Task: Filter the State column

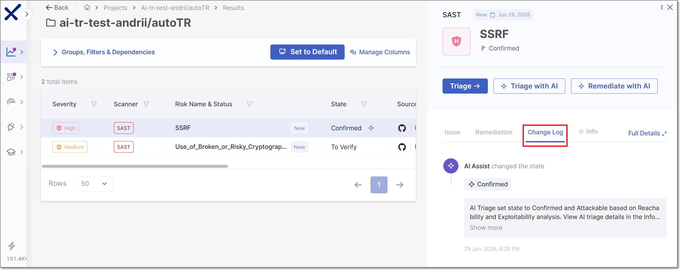Action: point(364,104)
